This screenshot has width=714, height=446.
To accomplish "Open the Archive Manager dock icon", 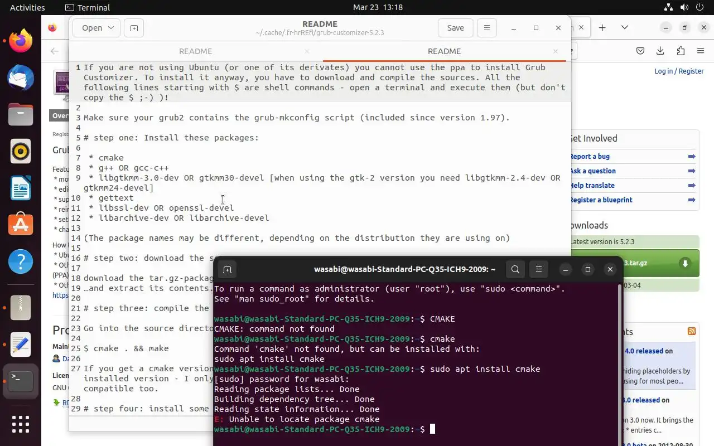I will tap(21, 308).
